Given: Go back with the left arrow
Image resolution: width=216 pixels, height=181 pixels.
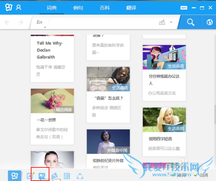Looking at the screenshot, I should 7,22.
